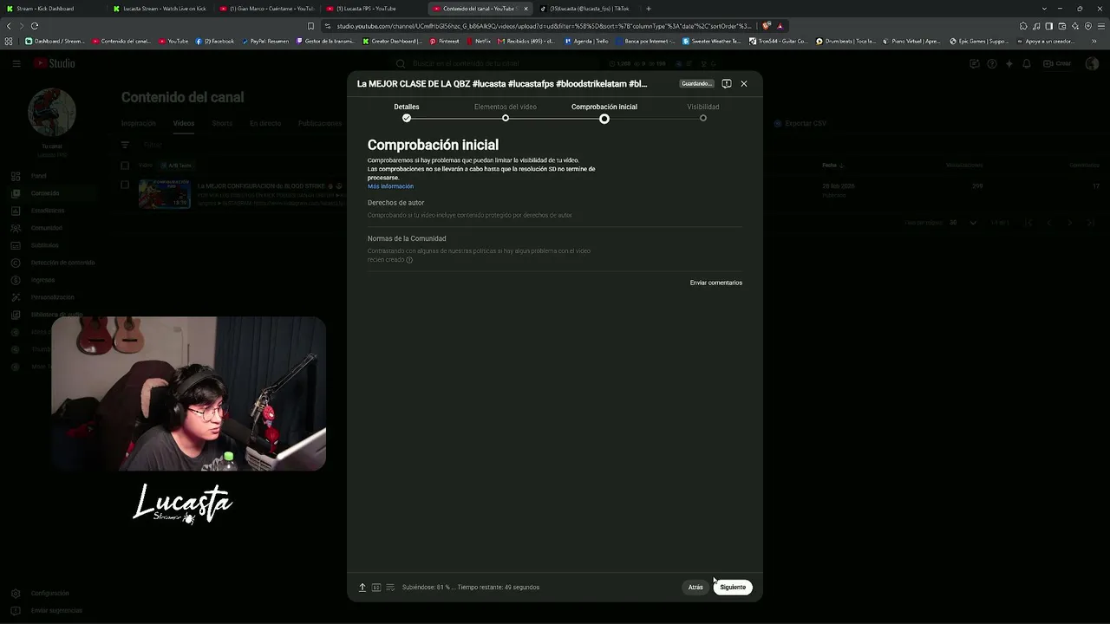Switch to the Lucasta FPS YouTube tab
The image size is (1110, 624).
pyautogui.click(x=373, y=9)
